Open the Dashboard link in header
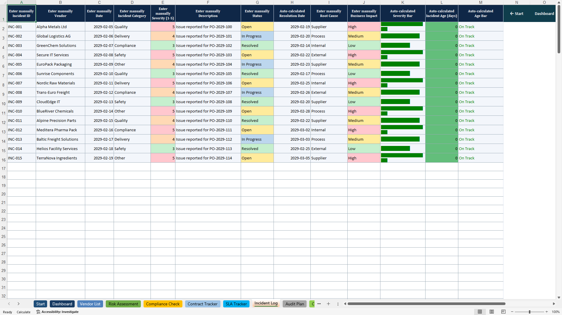Image resolution: width=562 pixels, height=315 pixels. pos(544,13)
